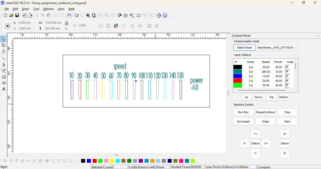Click the Zoom In magnifier icon
The image size is (321, 169).
77,15
